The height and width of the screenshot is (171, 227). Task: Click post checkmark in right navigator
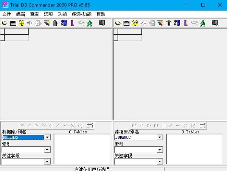coord(178,125)
